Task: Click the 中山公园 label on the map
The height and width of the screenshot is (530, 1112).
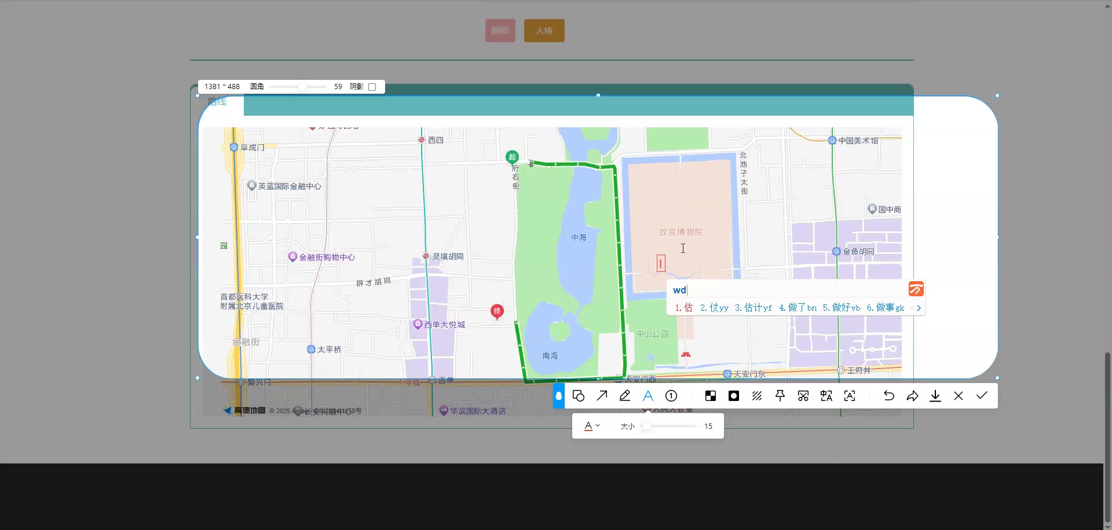Action: pos(652,334)
